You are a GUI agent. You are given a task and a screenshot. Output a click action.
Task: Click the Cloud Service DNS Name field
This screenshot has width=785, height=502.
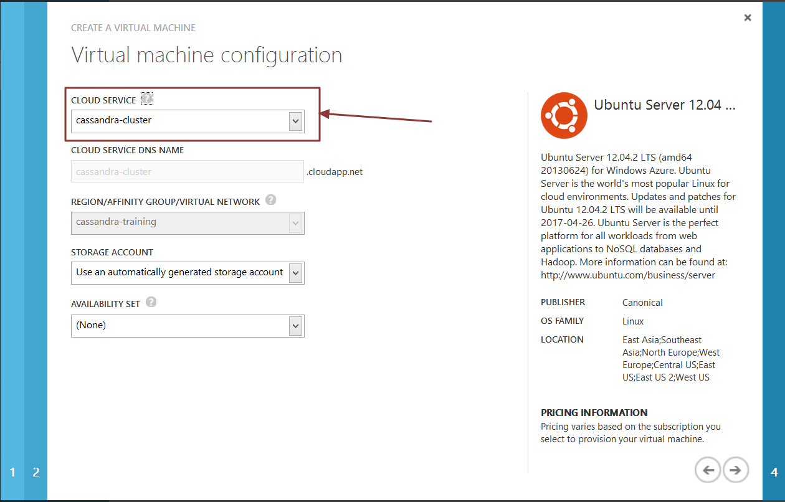188,171
